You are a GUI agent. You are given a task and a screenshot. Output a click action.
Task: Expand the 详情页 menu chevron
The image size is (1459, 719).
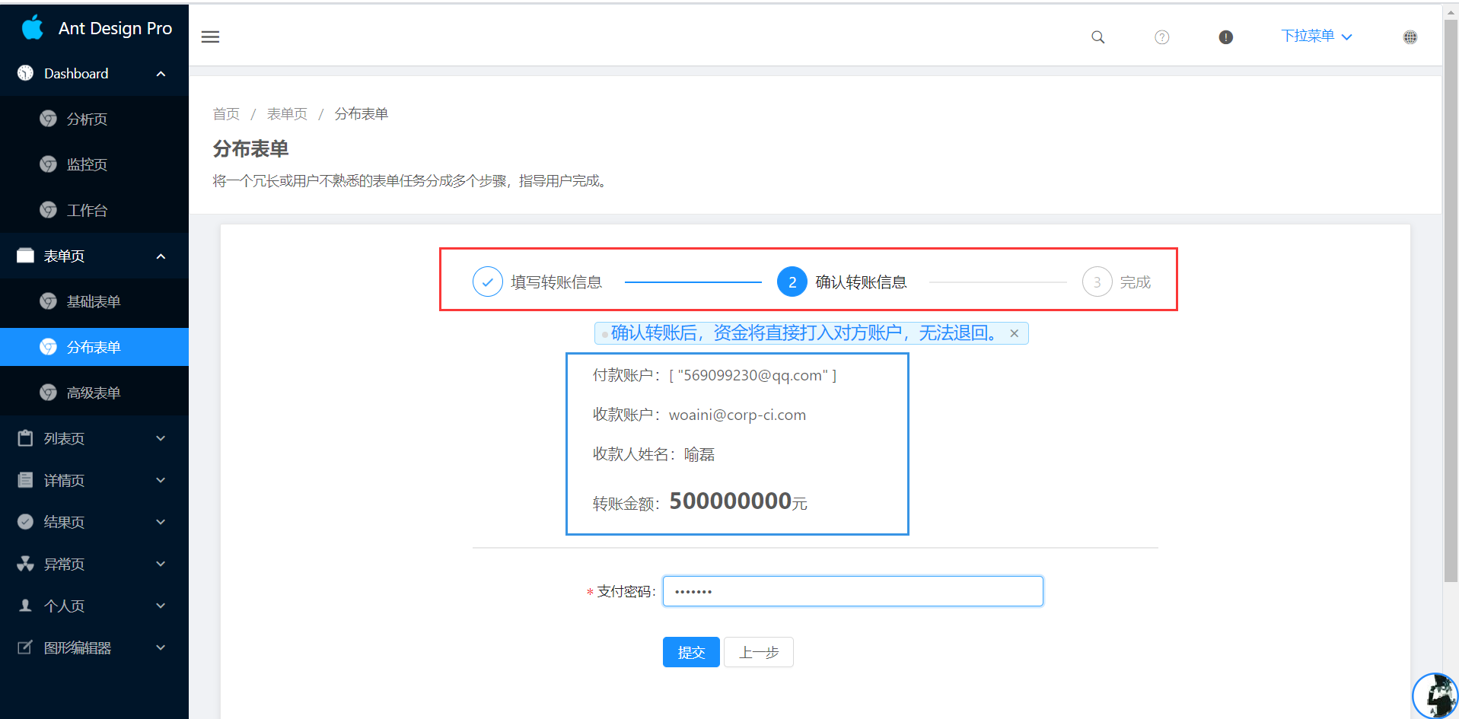click(x=161, y=480)
